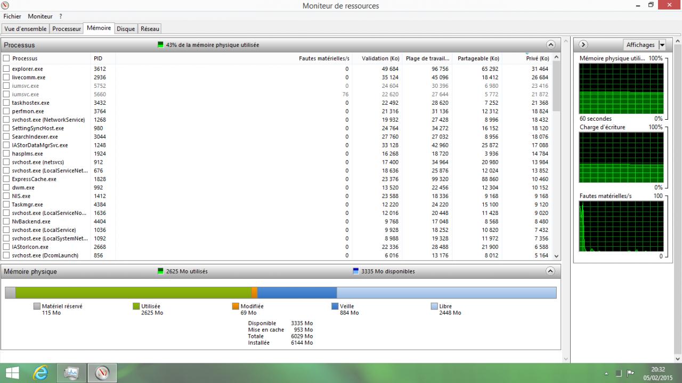Image resolution: width=682 pixels, height=383 pixels.
Task: Click the '3335 Mo disponibles' label
Action: point(388,271)
